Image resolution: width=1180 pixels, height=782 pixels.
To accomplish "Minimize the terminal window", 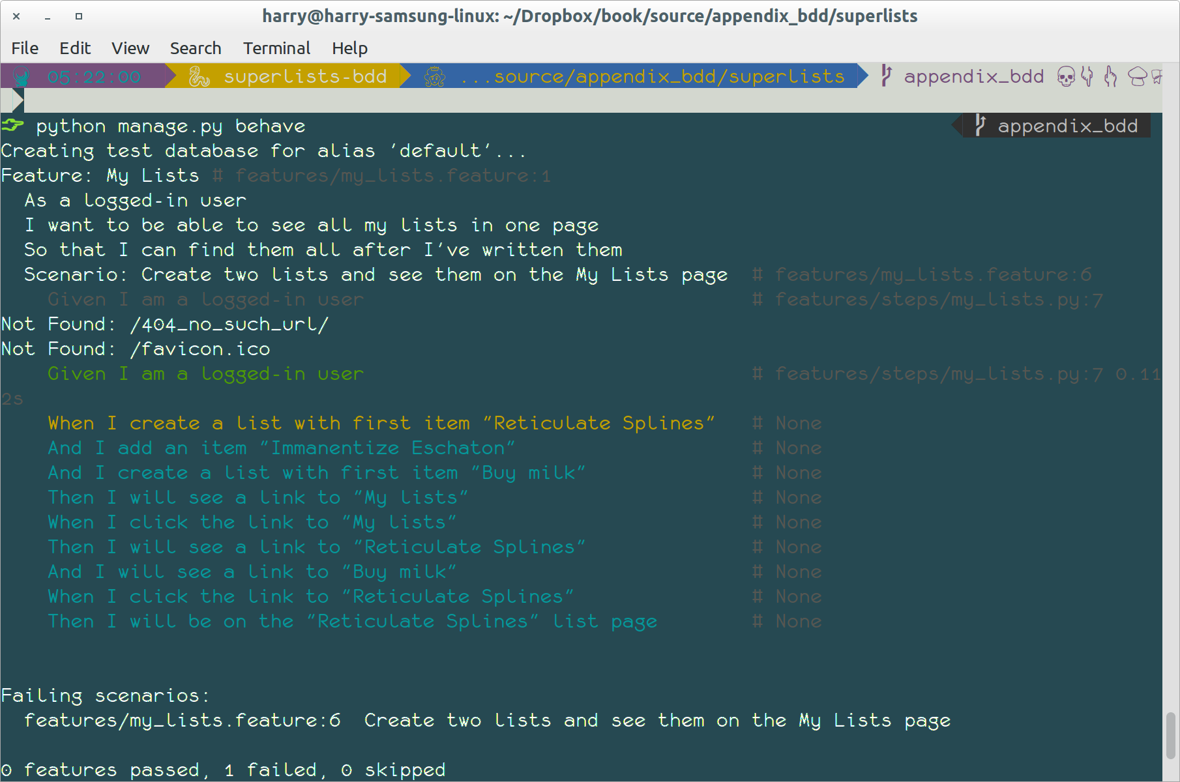I will pyautogui.click(x=48, y=18).
